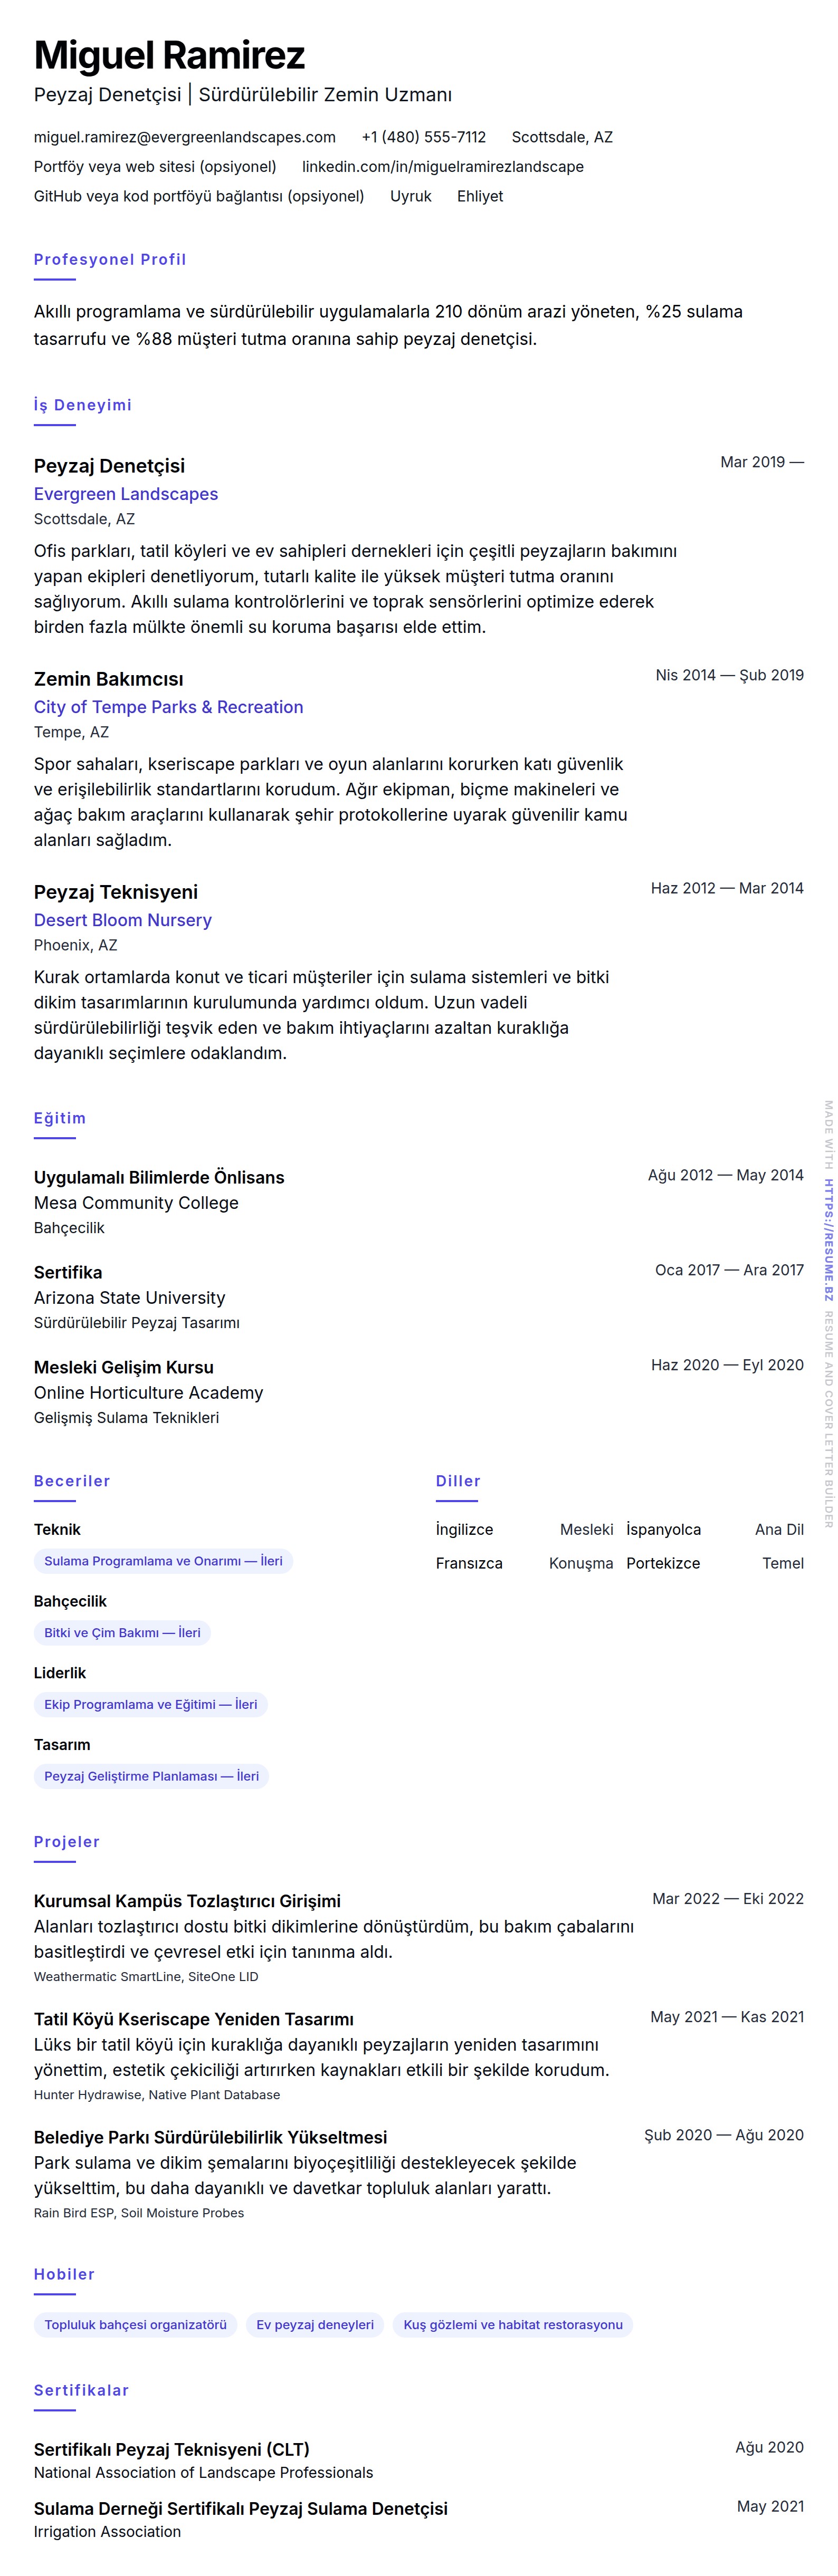Click the Topluluk bahçesi organizatörü hobby tag
This screenshot has width=838, height=2576.
[135, 2325]
